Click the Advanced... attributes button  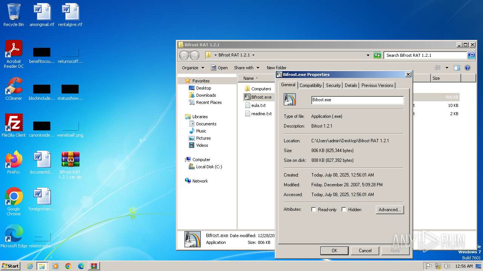[390, 210]
